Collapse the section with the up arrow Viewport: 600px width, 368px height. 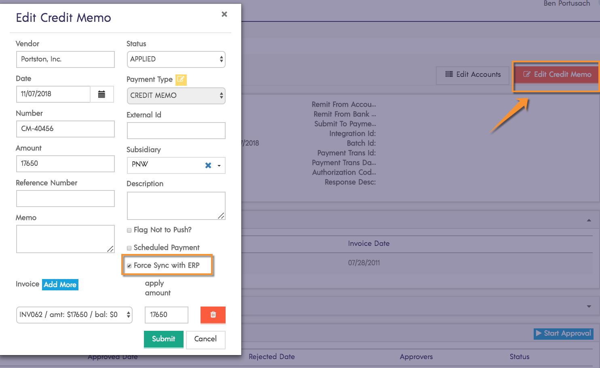click(x=589, y=220)
